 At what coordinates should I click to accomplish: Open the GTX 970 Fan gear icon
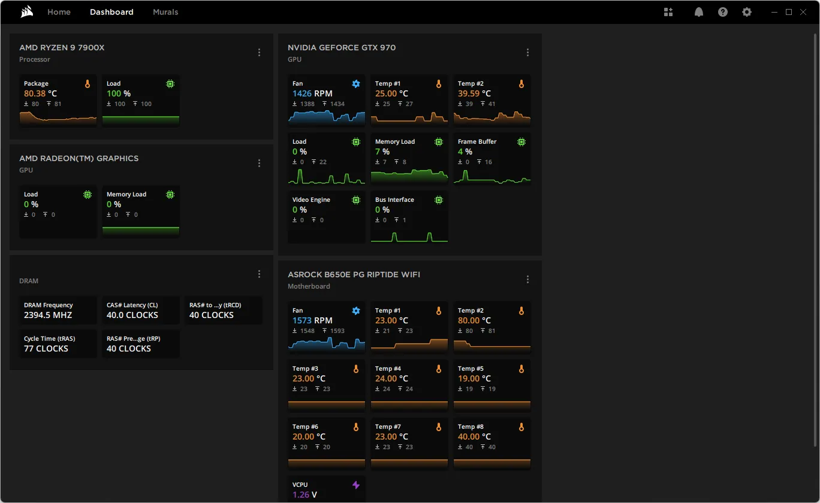click(356, 84)
